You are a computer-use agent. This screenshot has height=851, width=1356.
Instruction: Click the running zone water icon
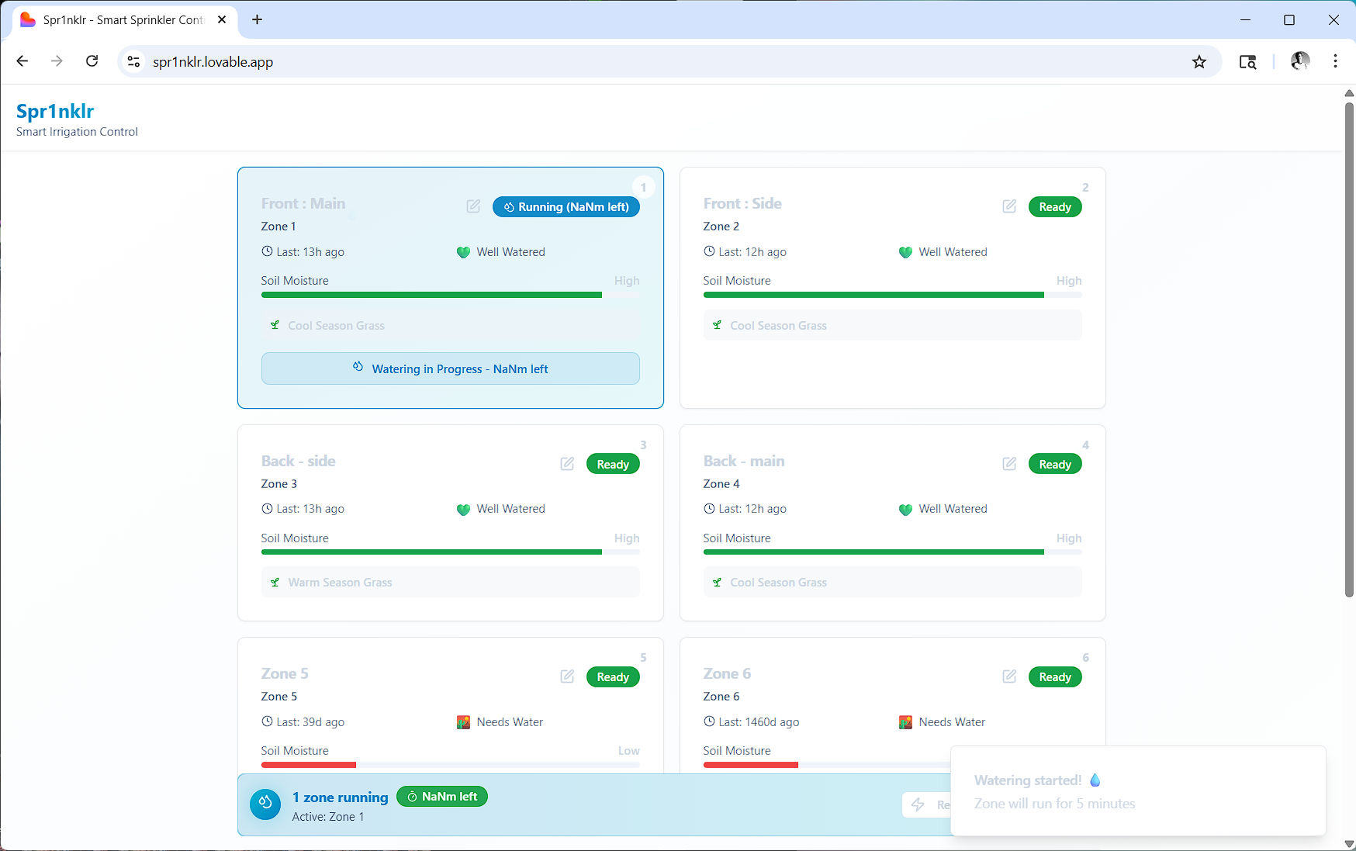265,804
